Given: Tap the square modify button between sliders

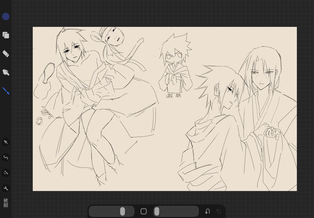Looking at the screenshot, I should pyautogui.click(x=144, y=211).
